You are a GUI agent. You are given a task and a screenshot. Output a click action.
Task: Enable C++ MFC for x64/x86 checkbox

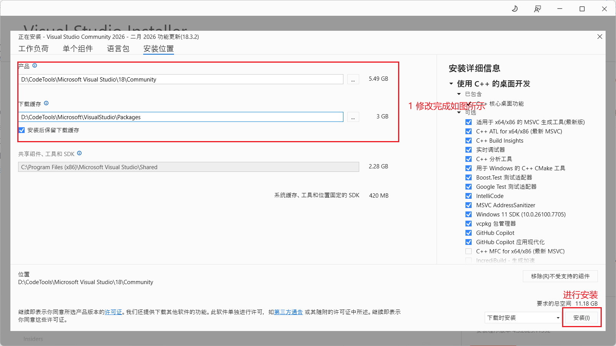469,251
